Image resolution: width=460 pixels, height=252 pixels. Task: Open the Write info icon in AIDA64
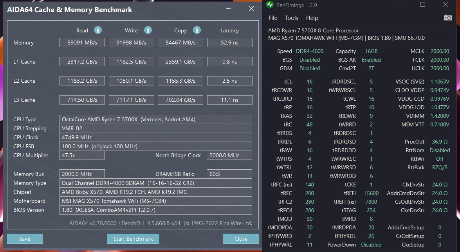click(x=148, y=30)
